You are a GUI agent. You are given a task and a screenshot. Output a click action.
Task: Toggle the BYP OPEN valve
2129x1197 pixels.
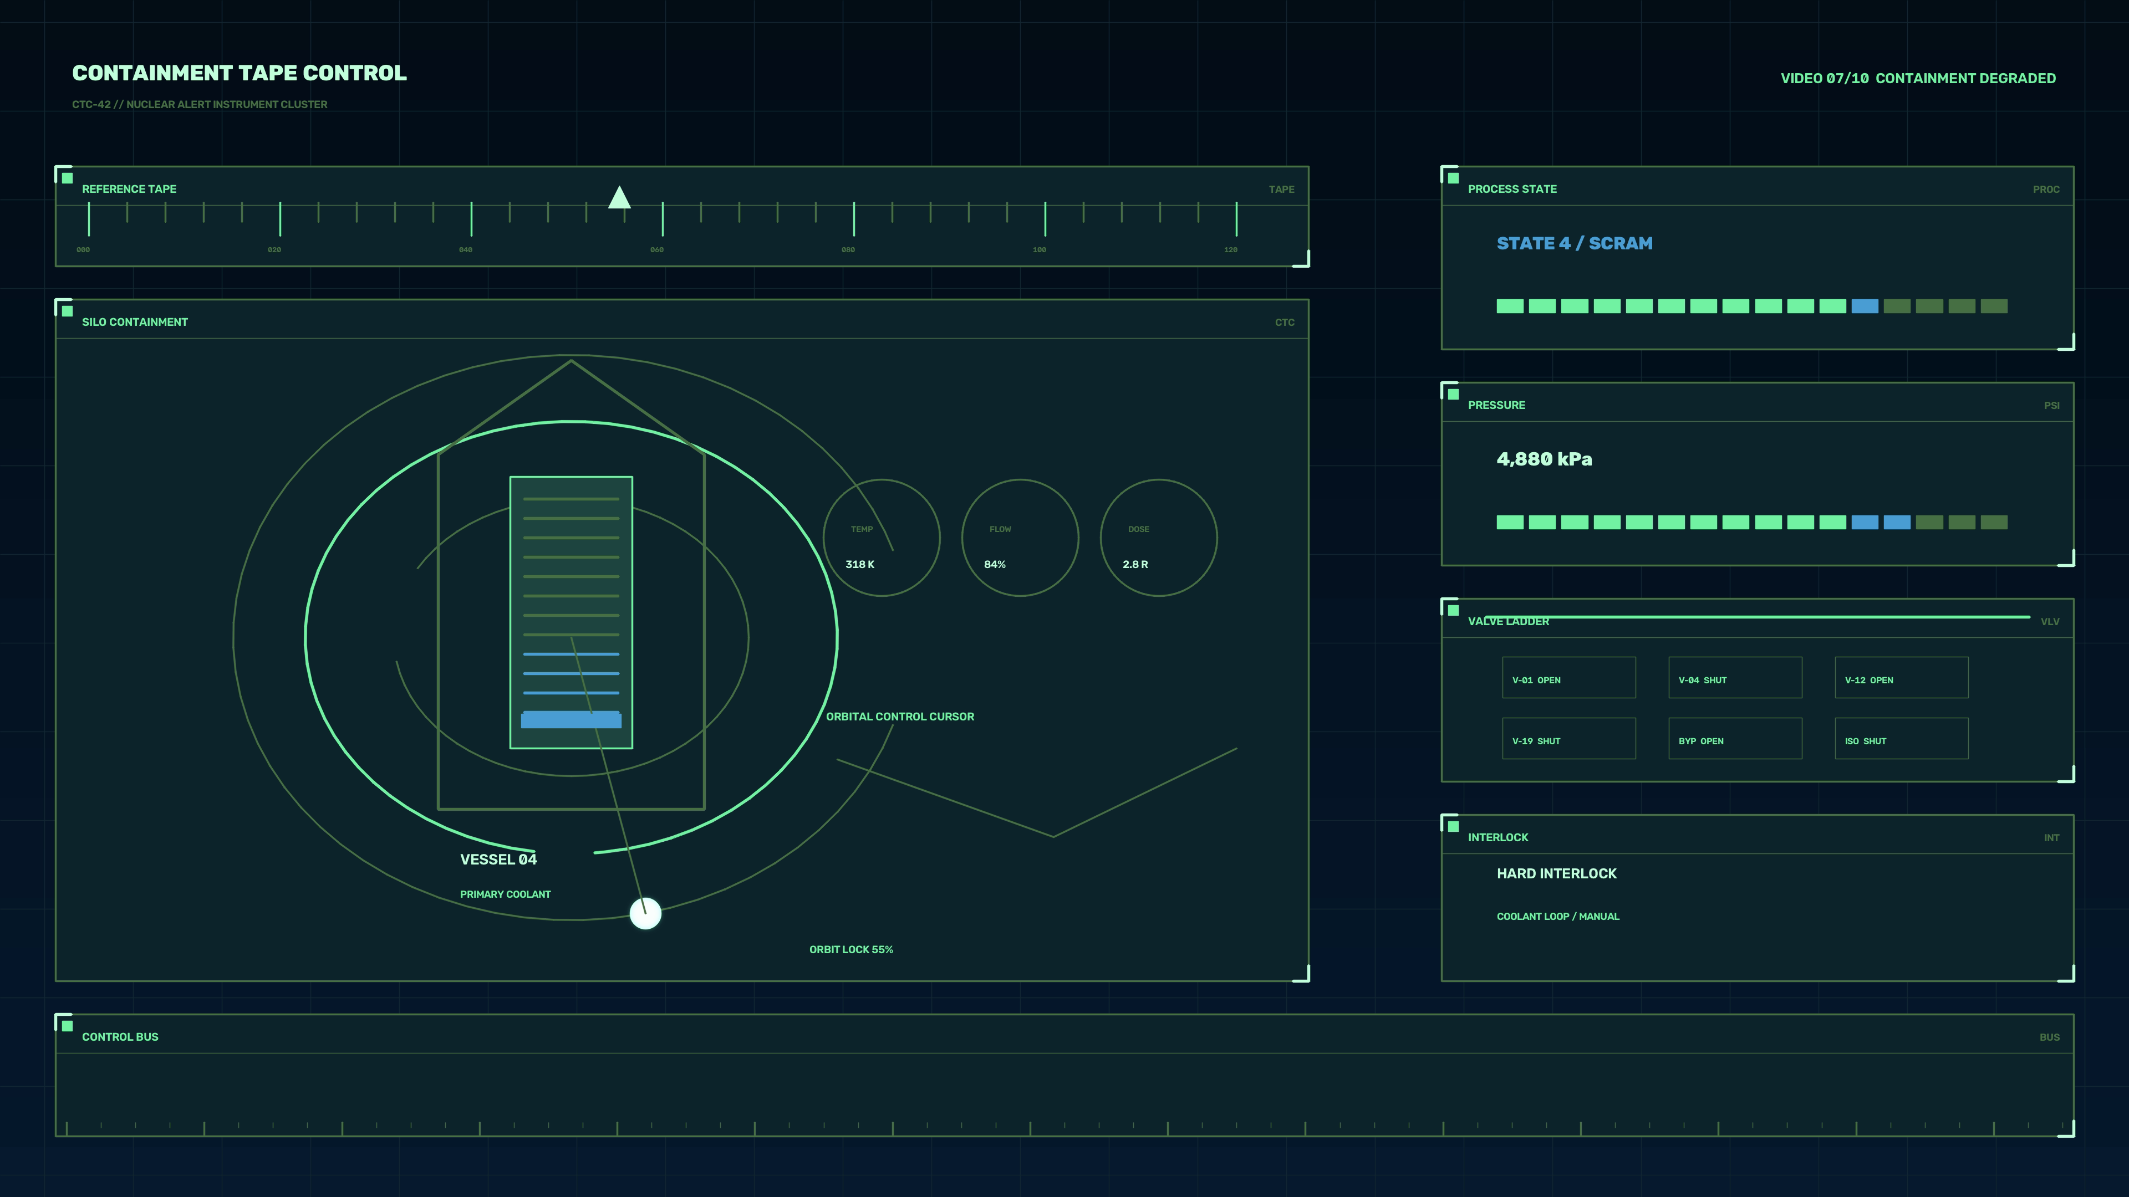[x=1735, y=739]
